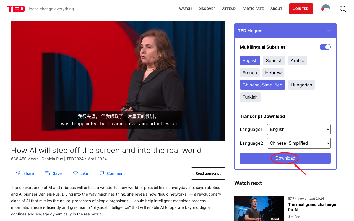The image size is (354, 221).
Task: Click the Daniela Rus video player
Action: [118, 81]
